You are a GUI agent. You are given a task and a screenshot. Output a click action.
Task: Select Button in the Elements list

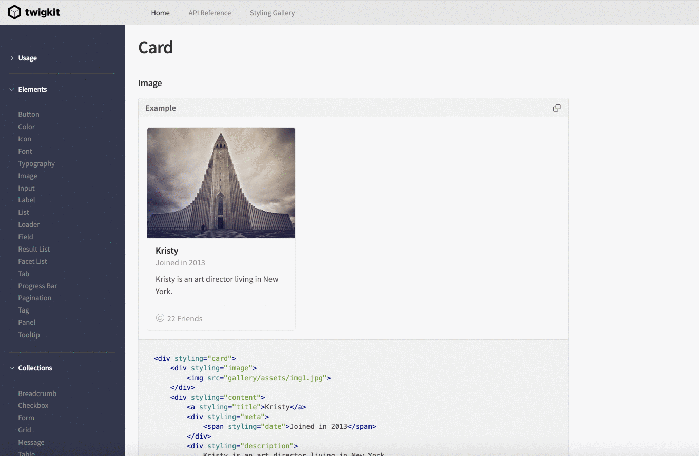point(29,114)
